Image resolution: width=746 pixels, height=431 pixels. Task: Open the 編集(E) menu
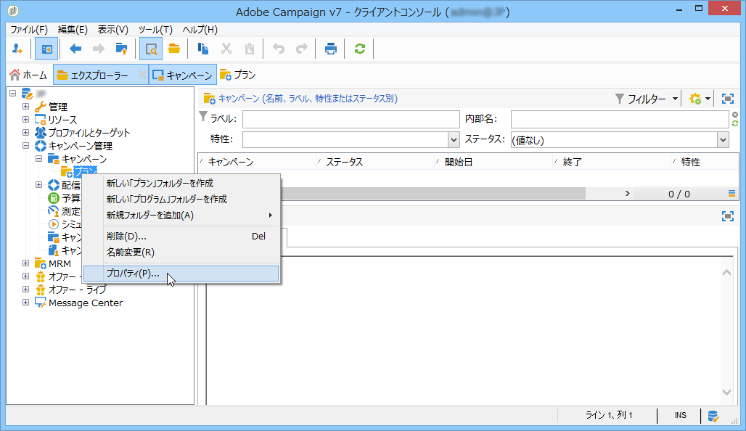[x=73, y=30]
